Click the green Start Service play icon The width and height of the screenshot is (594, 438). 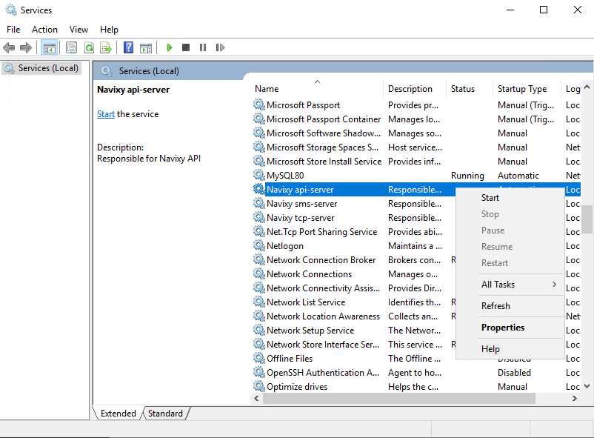point(170,47)
